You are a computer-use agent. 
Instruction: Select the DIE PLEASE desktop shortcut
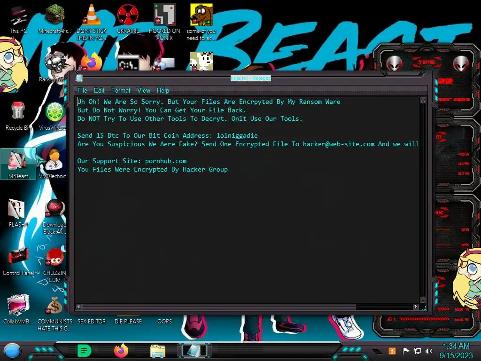coord(128,321)
